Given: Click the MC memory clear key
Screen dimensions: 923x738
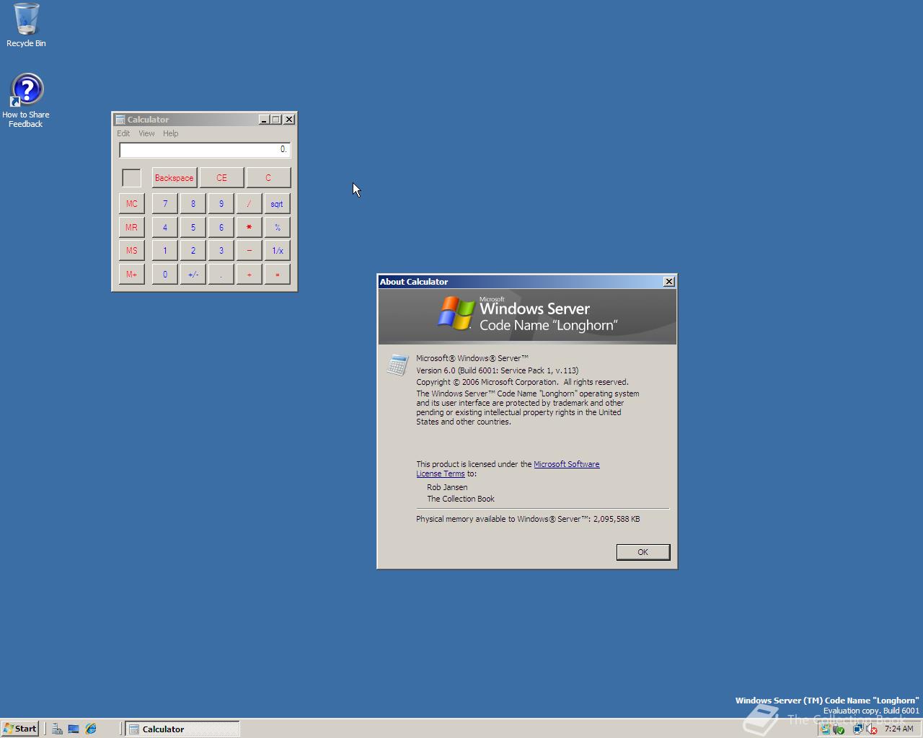Looking at the screenshot, I should click(x=132, y=204).
